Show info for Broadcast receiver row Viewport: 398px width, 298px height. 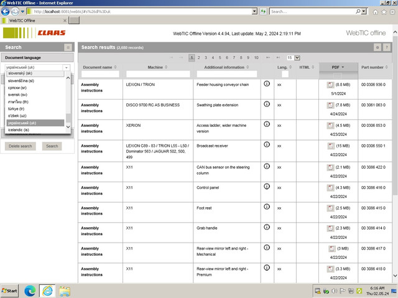(267, 144)
